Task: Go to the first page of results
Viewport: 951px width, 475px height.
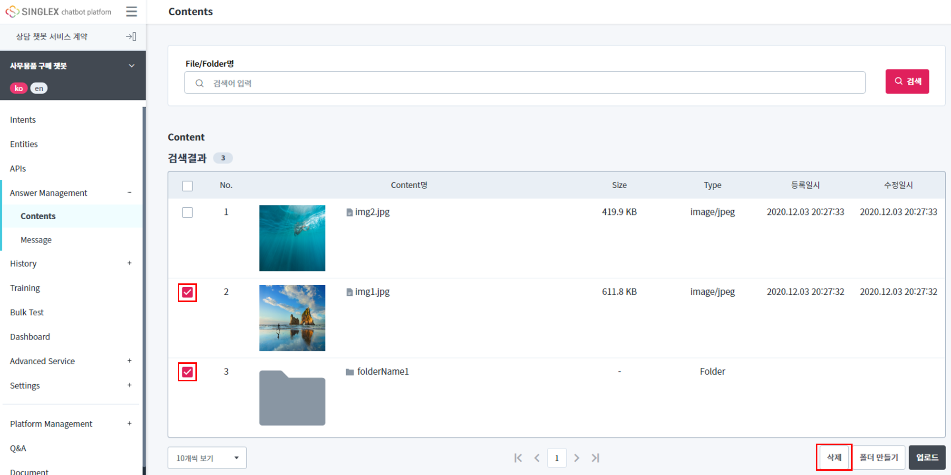Action: (x=518, y=458)
